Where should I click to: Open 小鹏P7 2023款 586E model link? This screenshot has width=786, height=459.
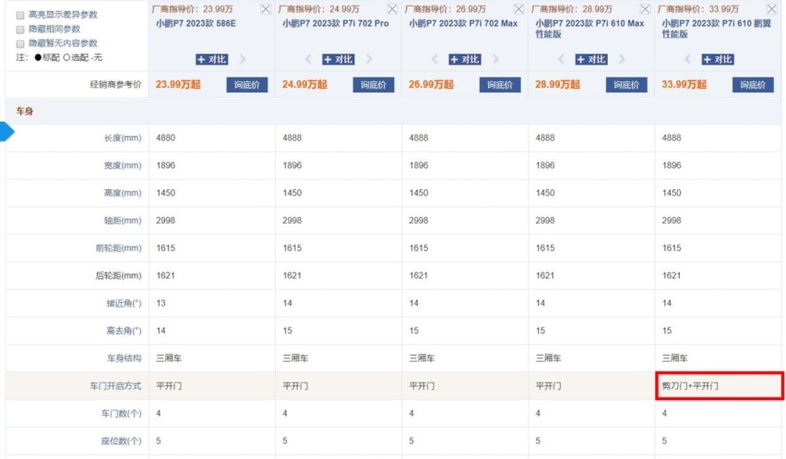(x=196, y=24)
